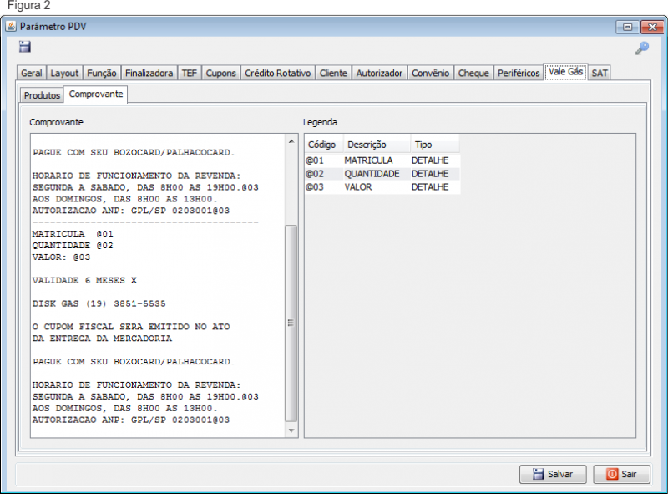The width and height of the screenshot is (668, 494).
Task: Select the @02 QUANTIDADE legend row
Action: pos(382,174)
